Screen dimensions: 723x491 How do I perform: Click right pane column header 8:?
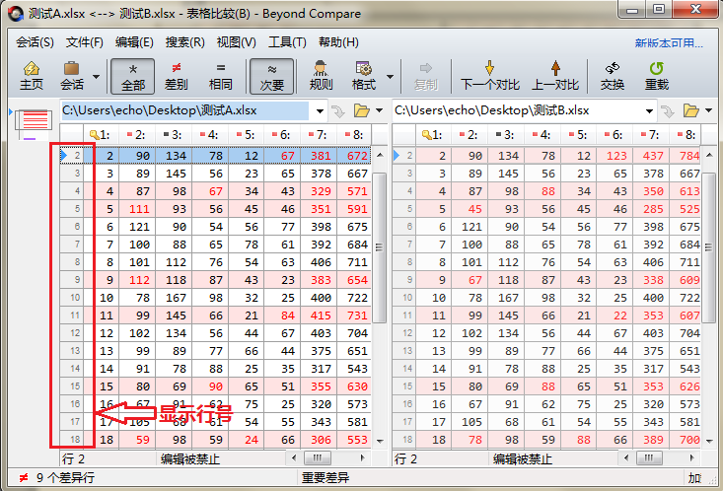pyautogui.click(x=687, y=135)
